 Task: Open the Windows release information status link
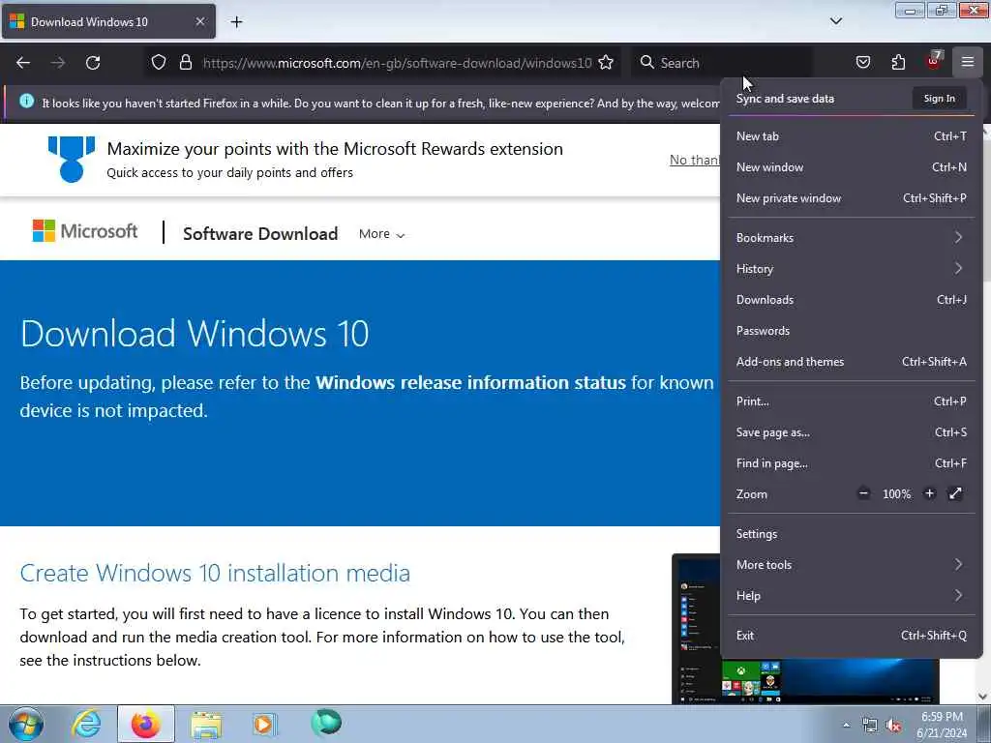pyautogui.click(x=470, y=382)
